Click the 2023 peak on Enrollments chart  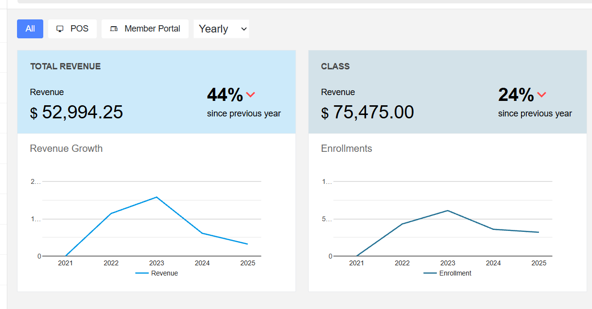click(x=448, y=211)
